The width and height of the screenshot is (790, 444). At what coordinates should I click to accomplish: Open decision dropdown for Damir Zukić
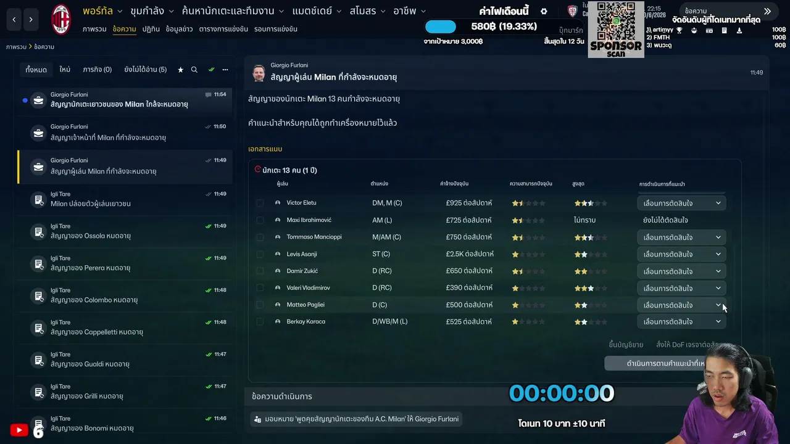tap(681, 271)
